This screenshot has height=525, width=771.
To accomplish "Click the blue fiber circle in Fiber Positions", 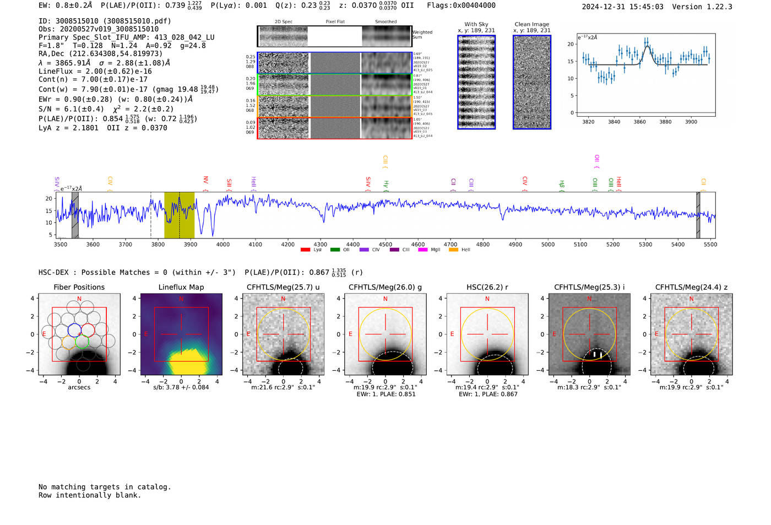I will [74, 331].
